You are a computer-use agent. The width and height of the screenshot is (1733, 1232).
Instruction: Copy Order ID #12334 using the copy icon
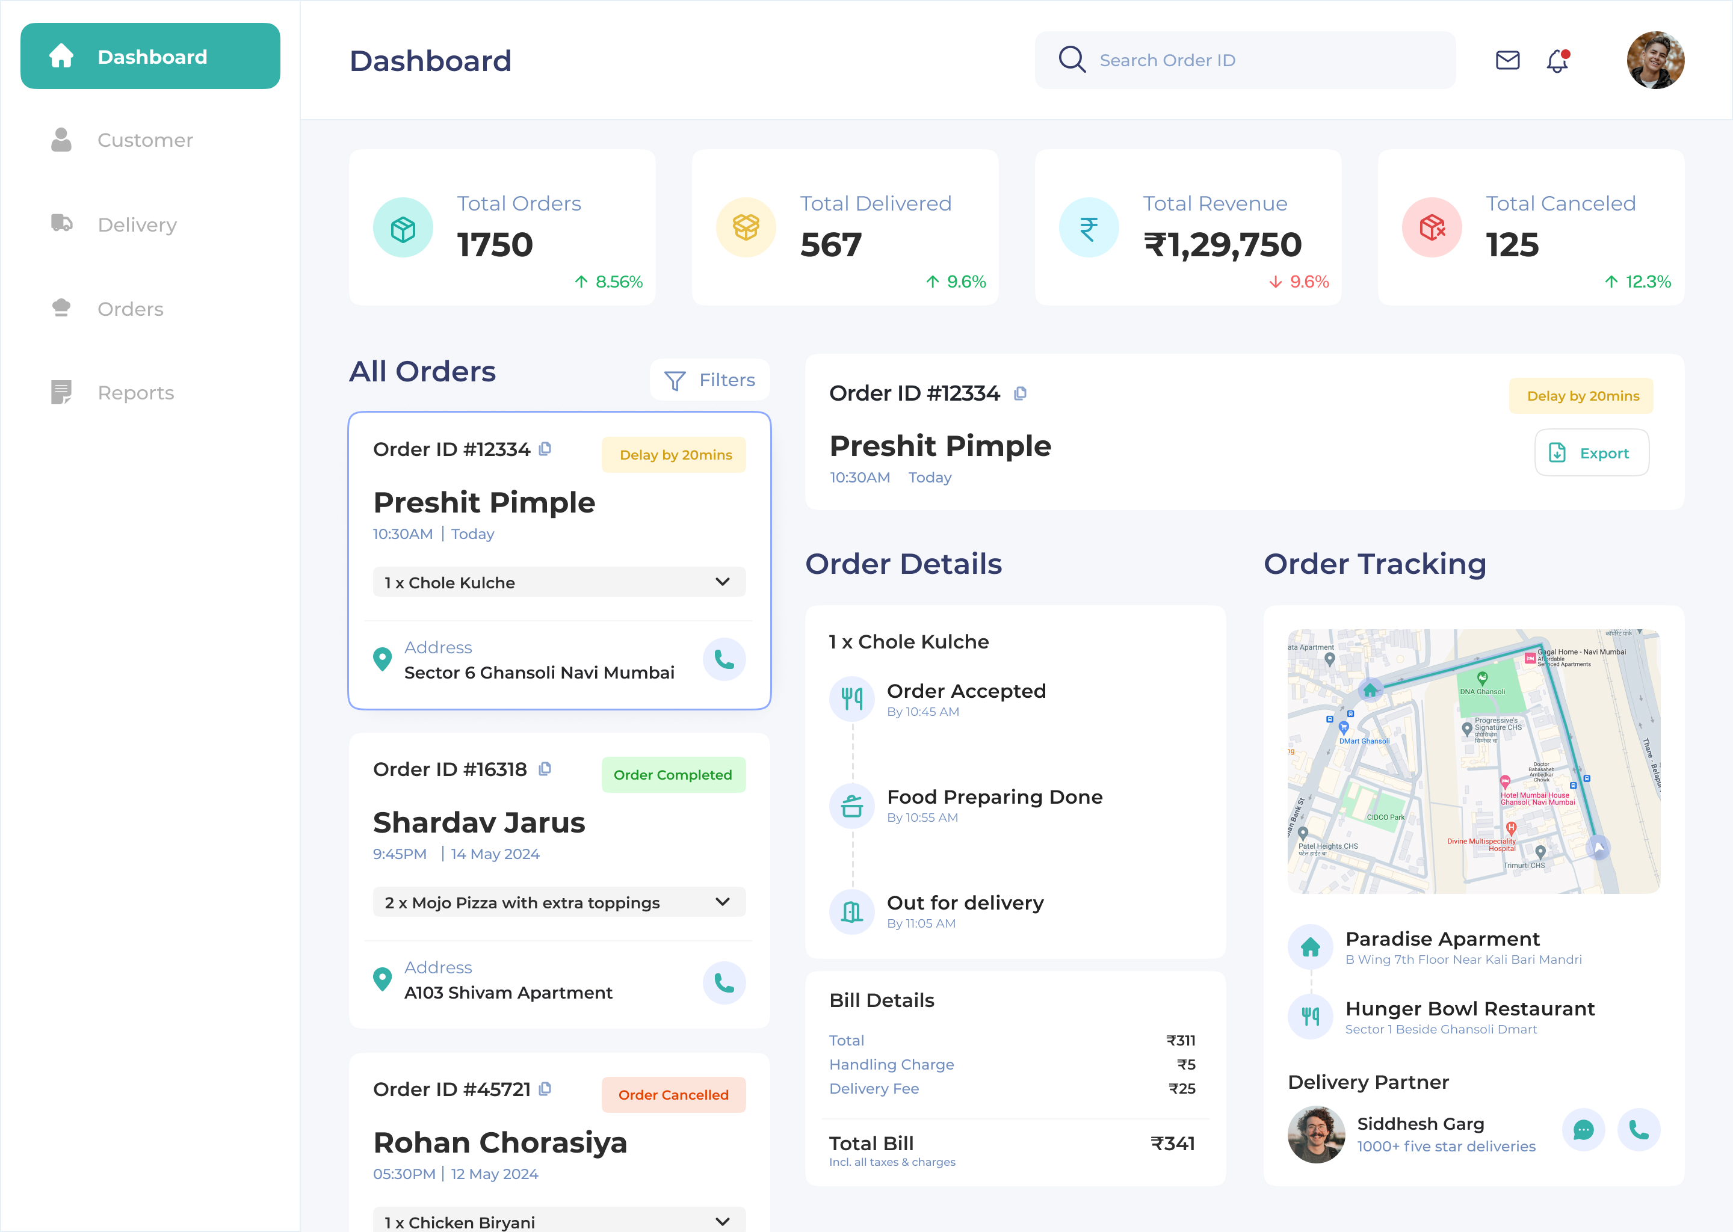pyautogui.click(x=545, y=448)
